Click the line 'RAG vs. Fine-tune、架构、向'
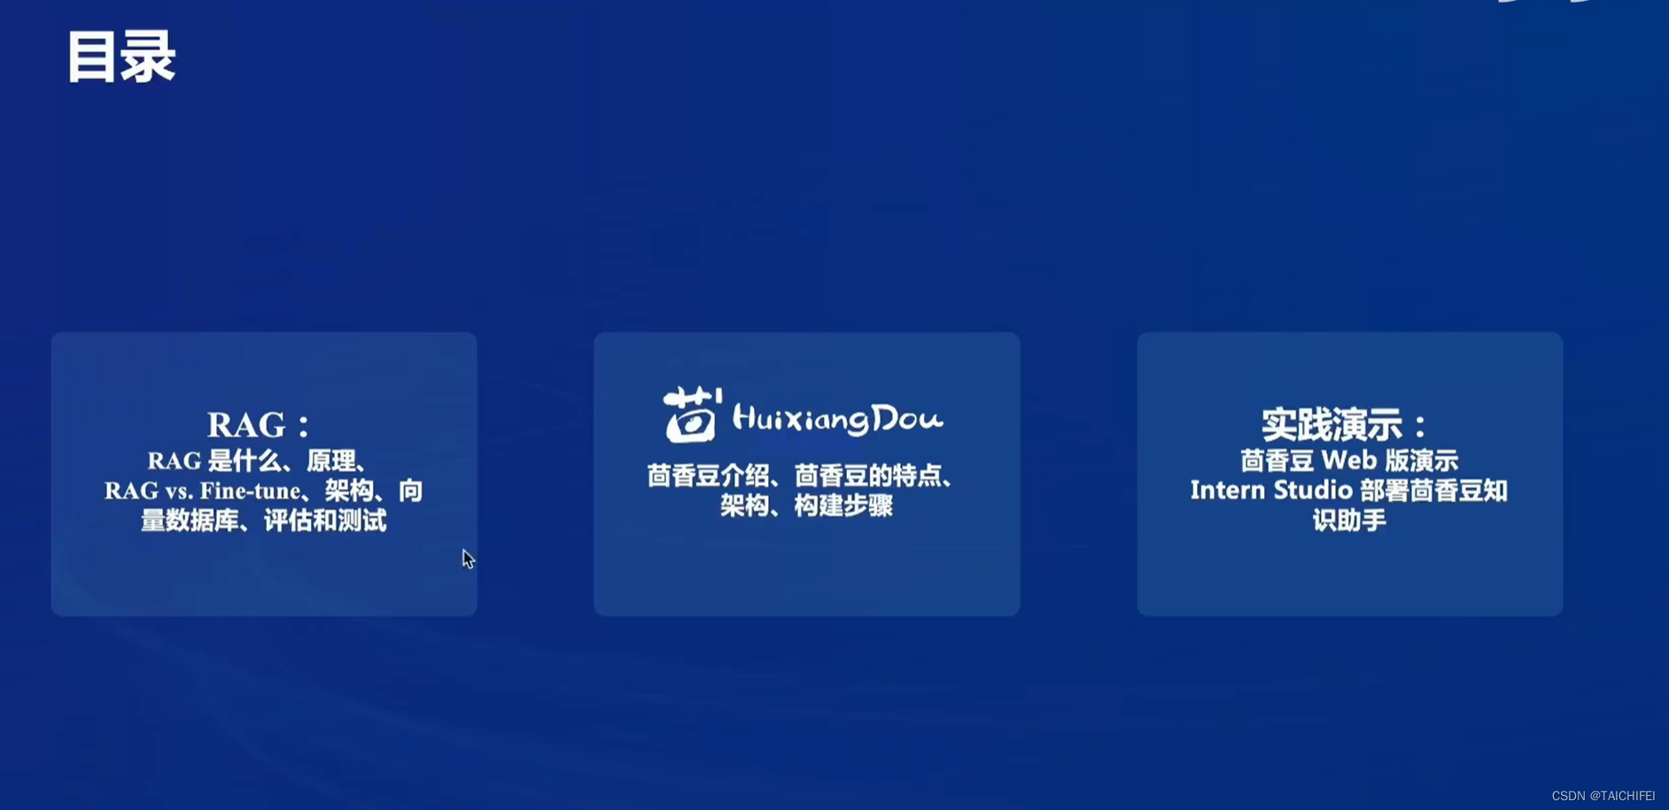The image size is (1669, 810). point(263,490)
